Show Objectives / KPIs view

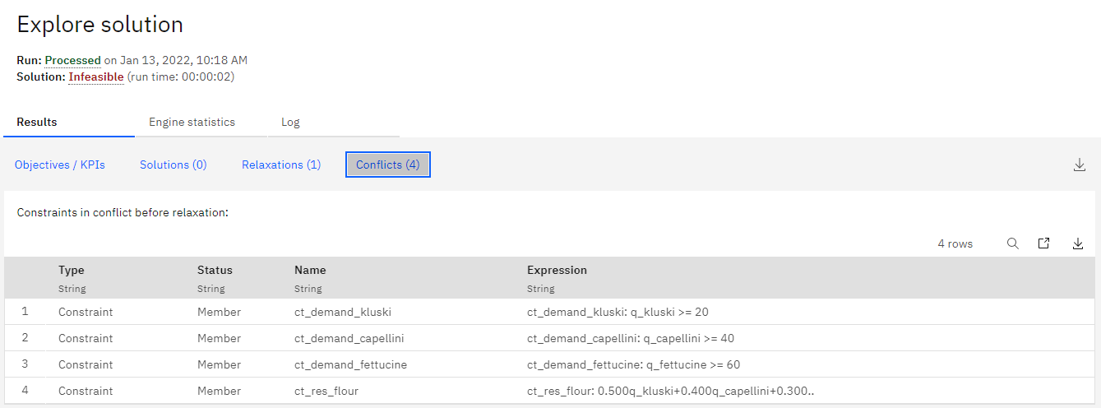point(60,165)
